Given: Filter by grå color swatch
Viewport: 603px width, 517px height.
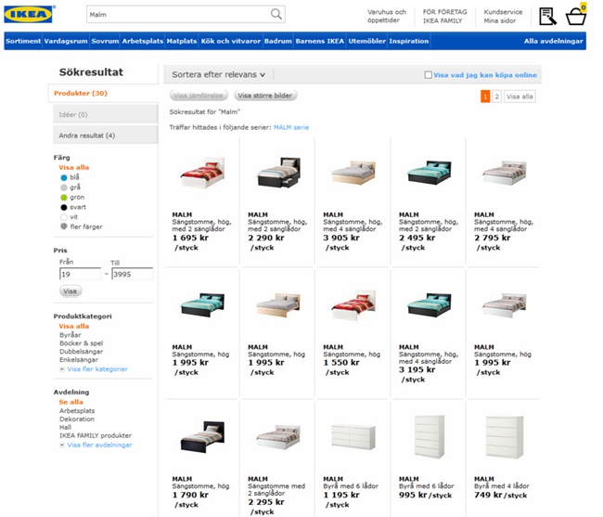Looking at the screenshot, I should click(x=64, y=187).
